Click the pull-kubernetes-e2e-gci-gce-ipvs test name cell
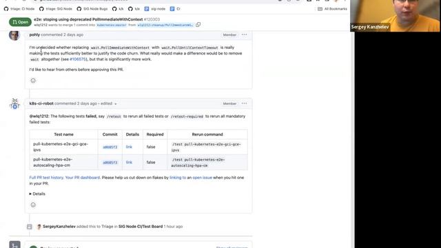The height and width of the screenshot is (248, 441). (x=63, y=147)
